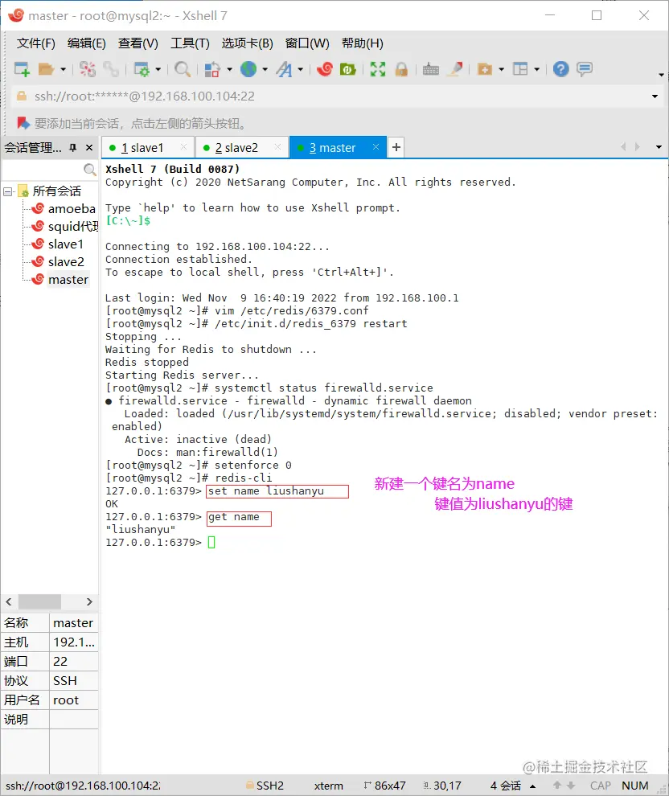Click the font toolbar icon
669x796 pixels.
[285, 69]
